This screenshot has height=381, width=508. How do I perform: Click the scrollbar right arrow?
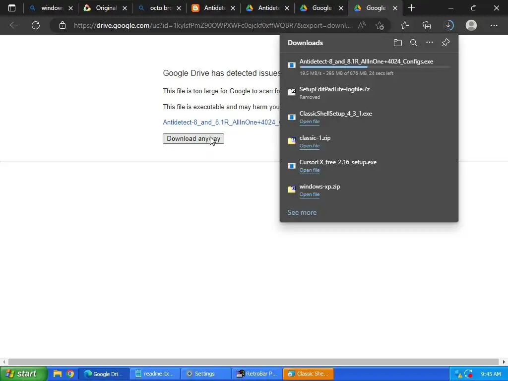(x=504, y=362)
